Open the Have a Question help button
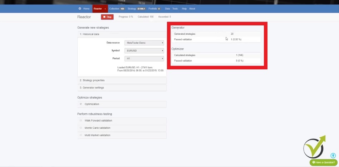The height and width of the screenshot is (167, 339). click(x=323, y=162)
